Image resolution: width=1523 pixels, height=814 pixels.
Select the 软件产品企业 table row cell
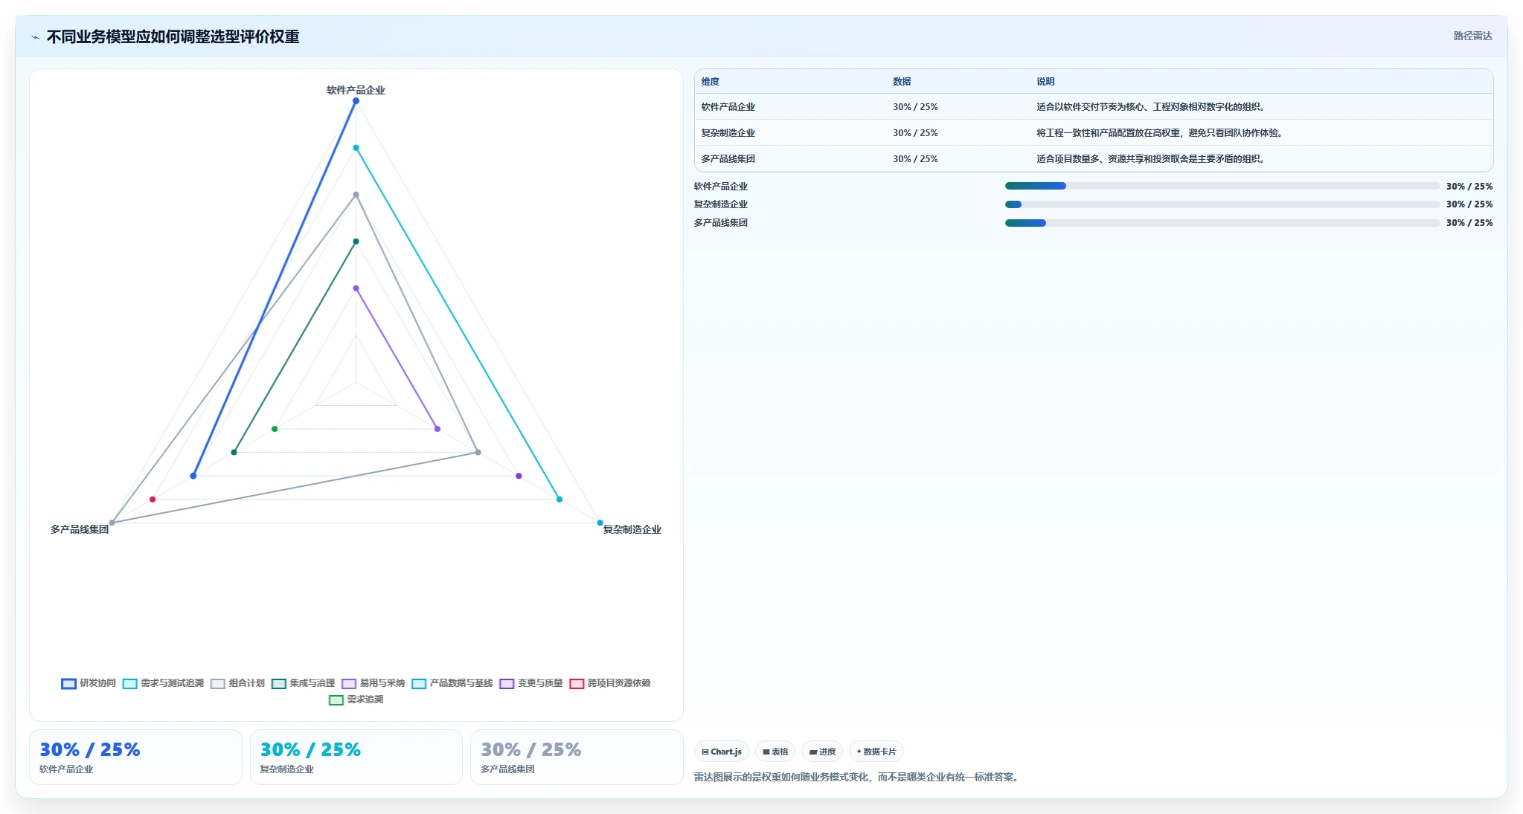click(x=728, y=107)
